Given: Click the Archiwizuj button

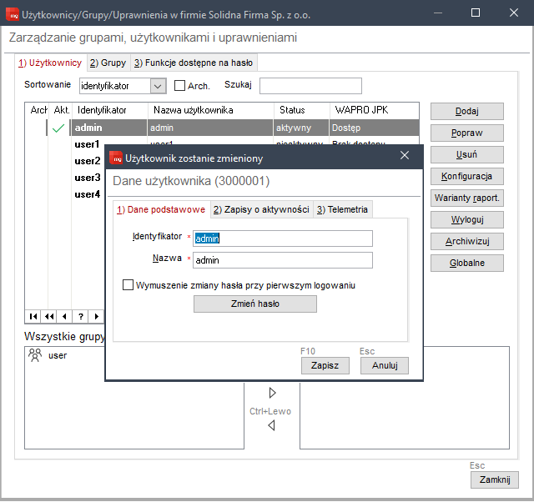Looking at the screenshot, I should click(467, 241).
